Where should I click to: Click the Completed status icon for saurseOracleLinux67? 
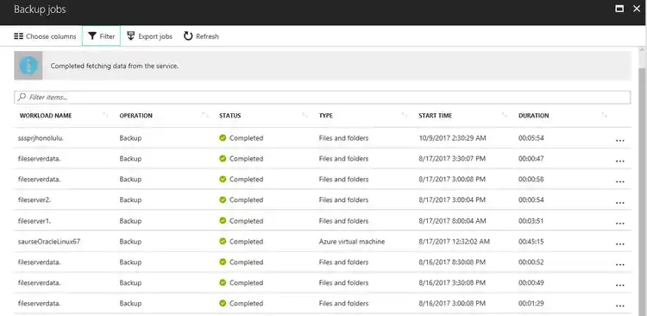223,241
